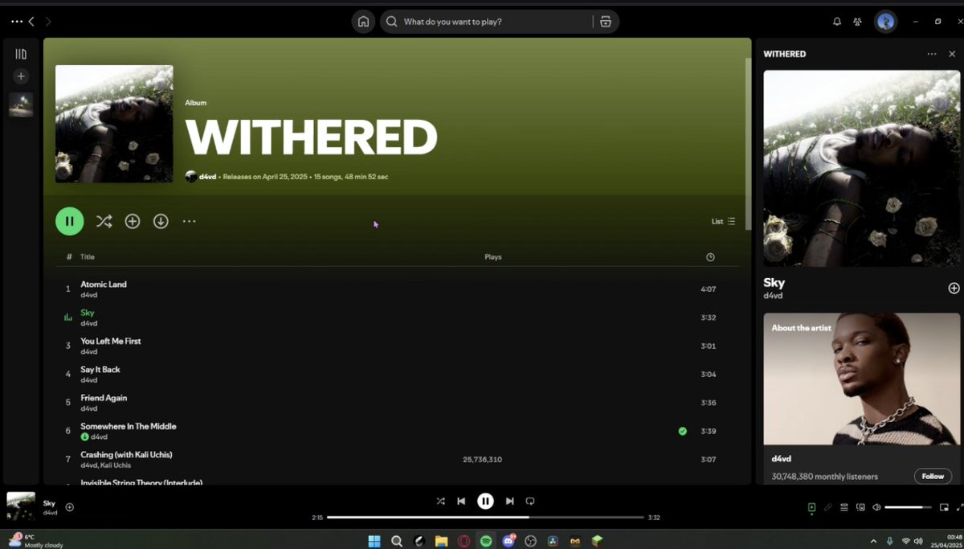Open the Now Playing panel options menu
This screenshot has width=964, height=549.
(931, 54)
